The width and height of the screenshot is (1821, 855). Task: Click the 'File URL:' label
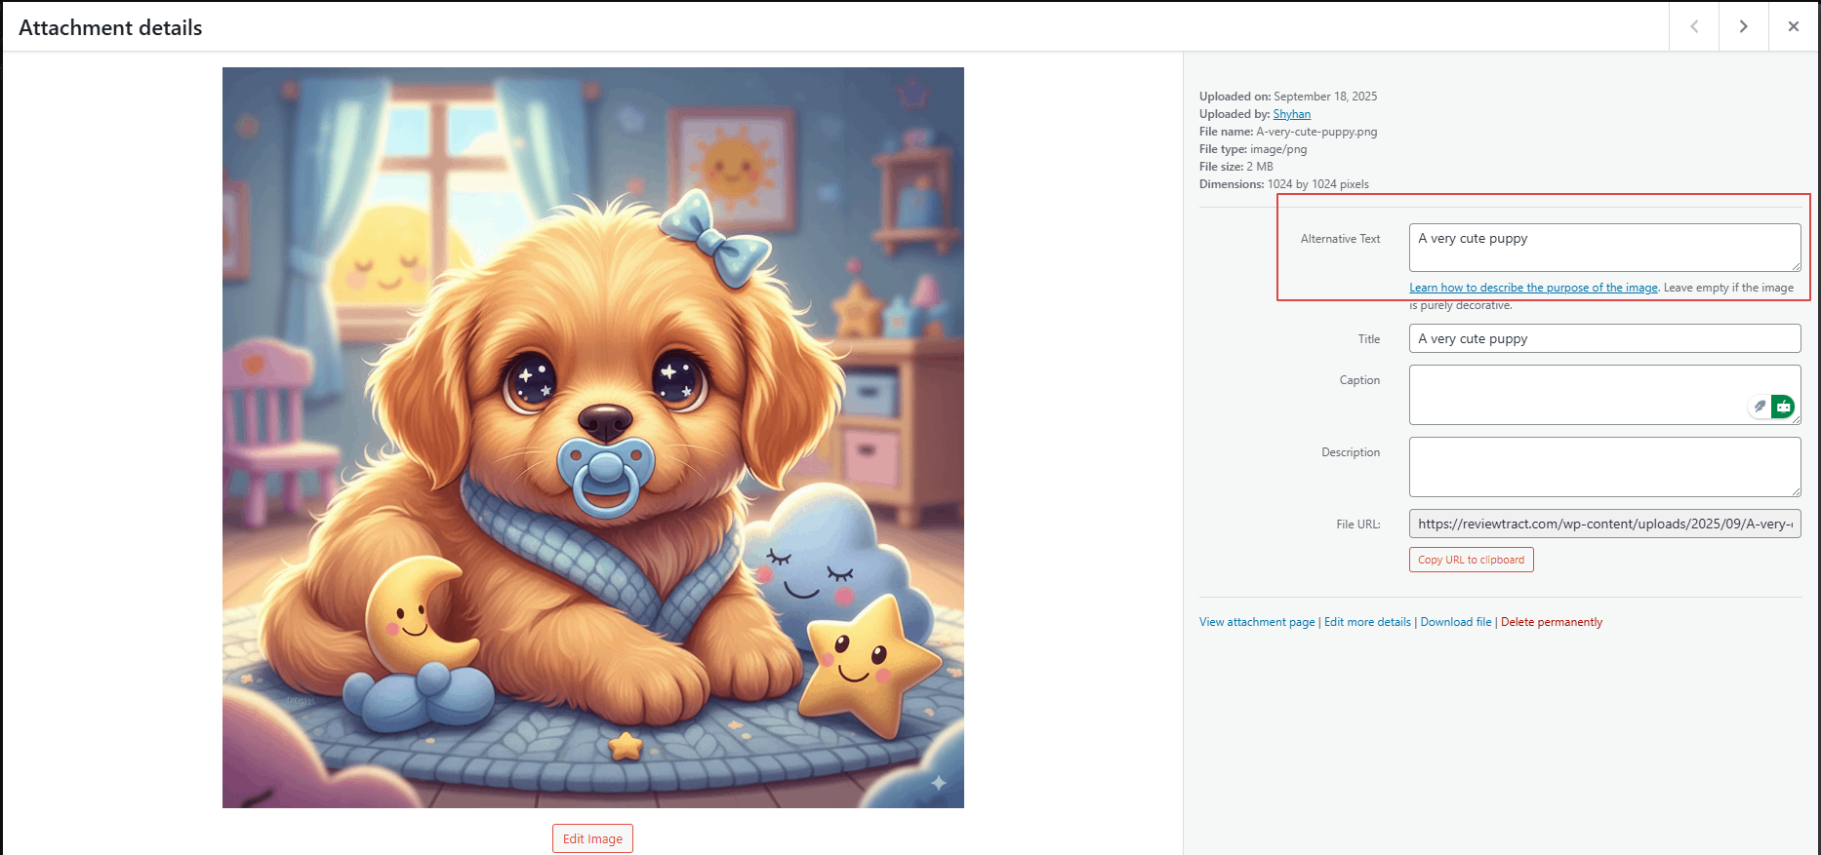point(1358,525)
